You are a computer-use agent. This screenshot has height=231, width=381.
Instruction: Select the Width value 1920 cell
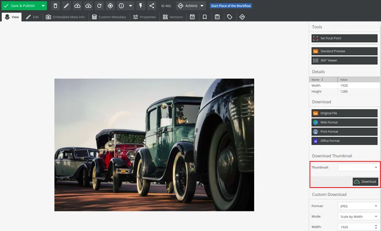point(359,86)
